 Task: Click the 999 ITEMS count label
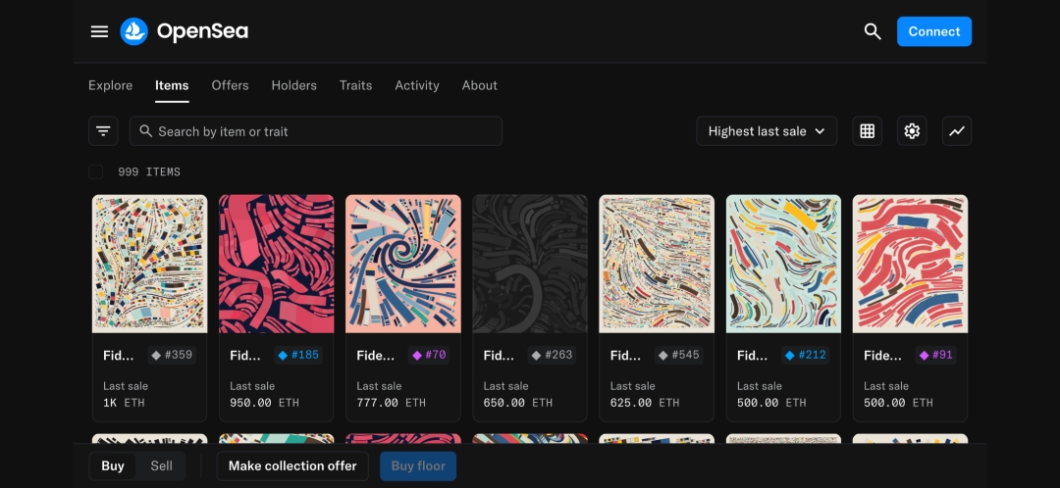coord(149,172)
